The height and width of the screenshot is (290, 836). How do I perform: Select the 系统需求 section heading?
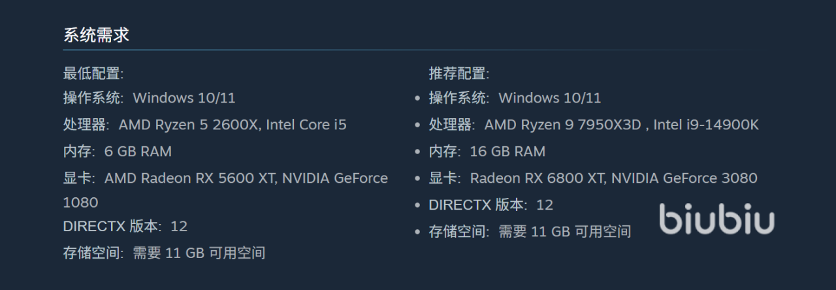coord(96,35)
